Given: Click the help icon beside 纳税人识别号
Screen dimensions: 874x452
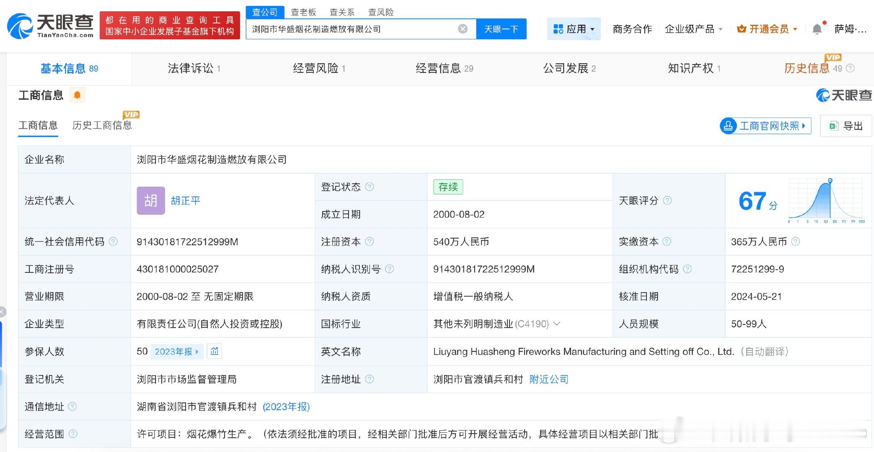Looking at the screenshot, I should pos(389,269).
